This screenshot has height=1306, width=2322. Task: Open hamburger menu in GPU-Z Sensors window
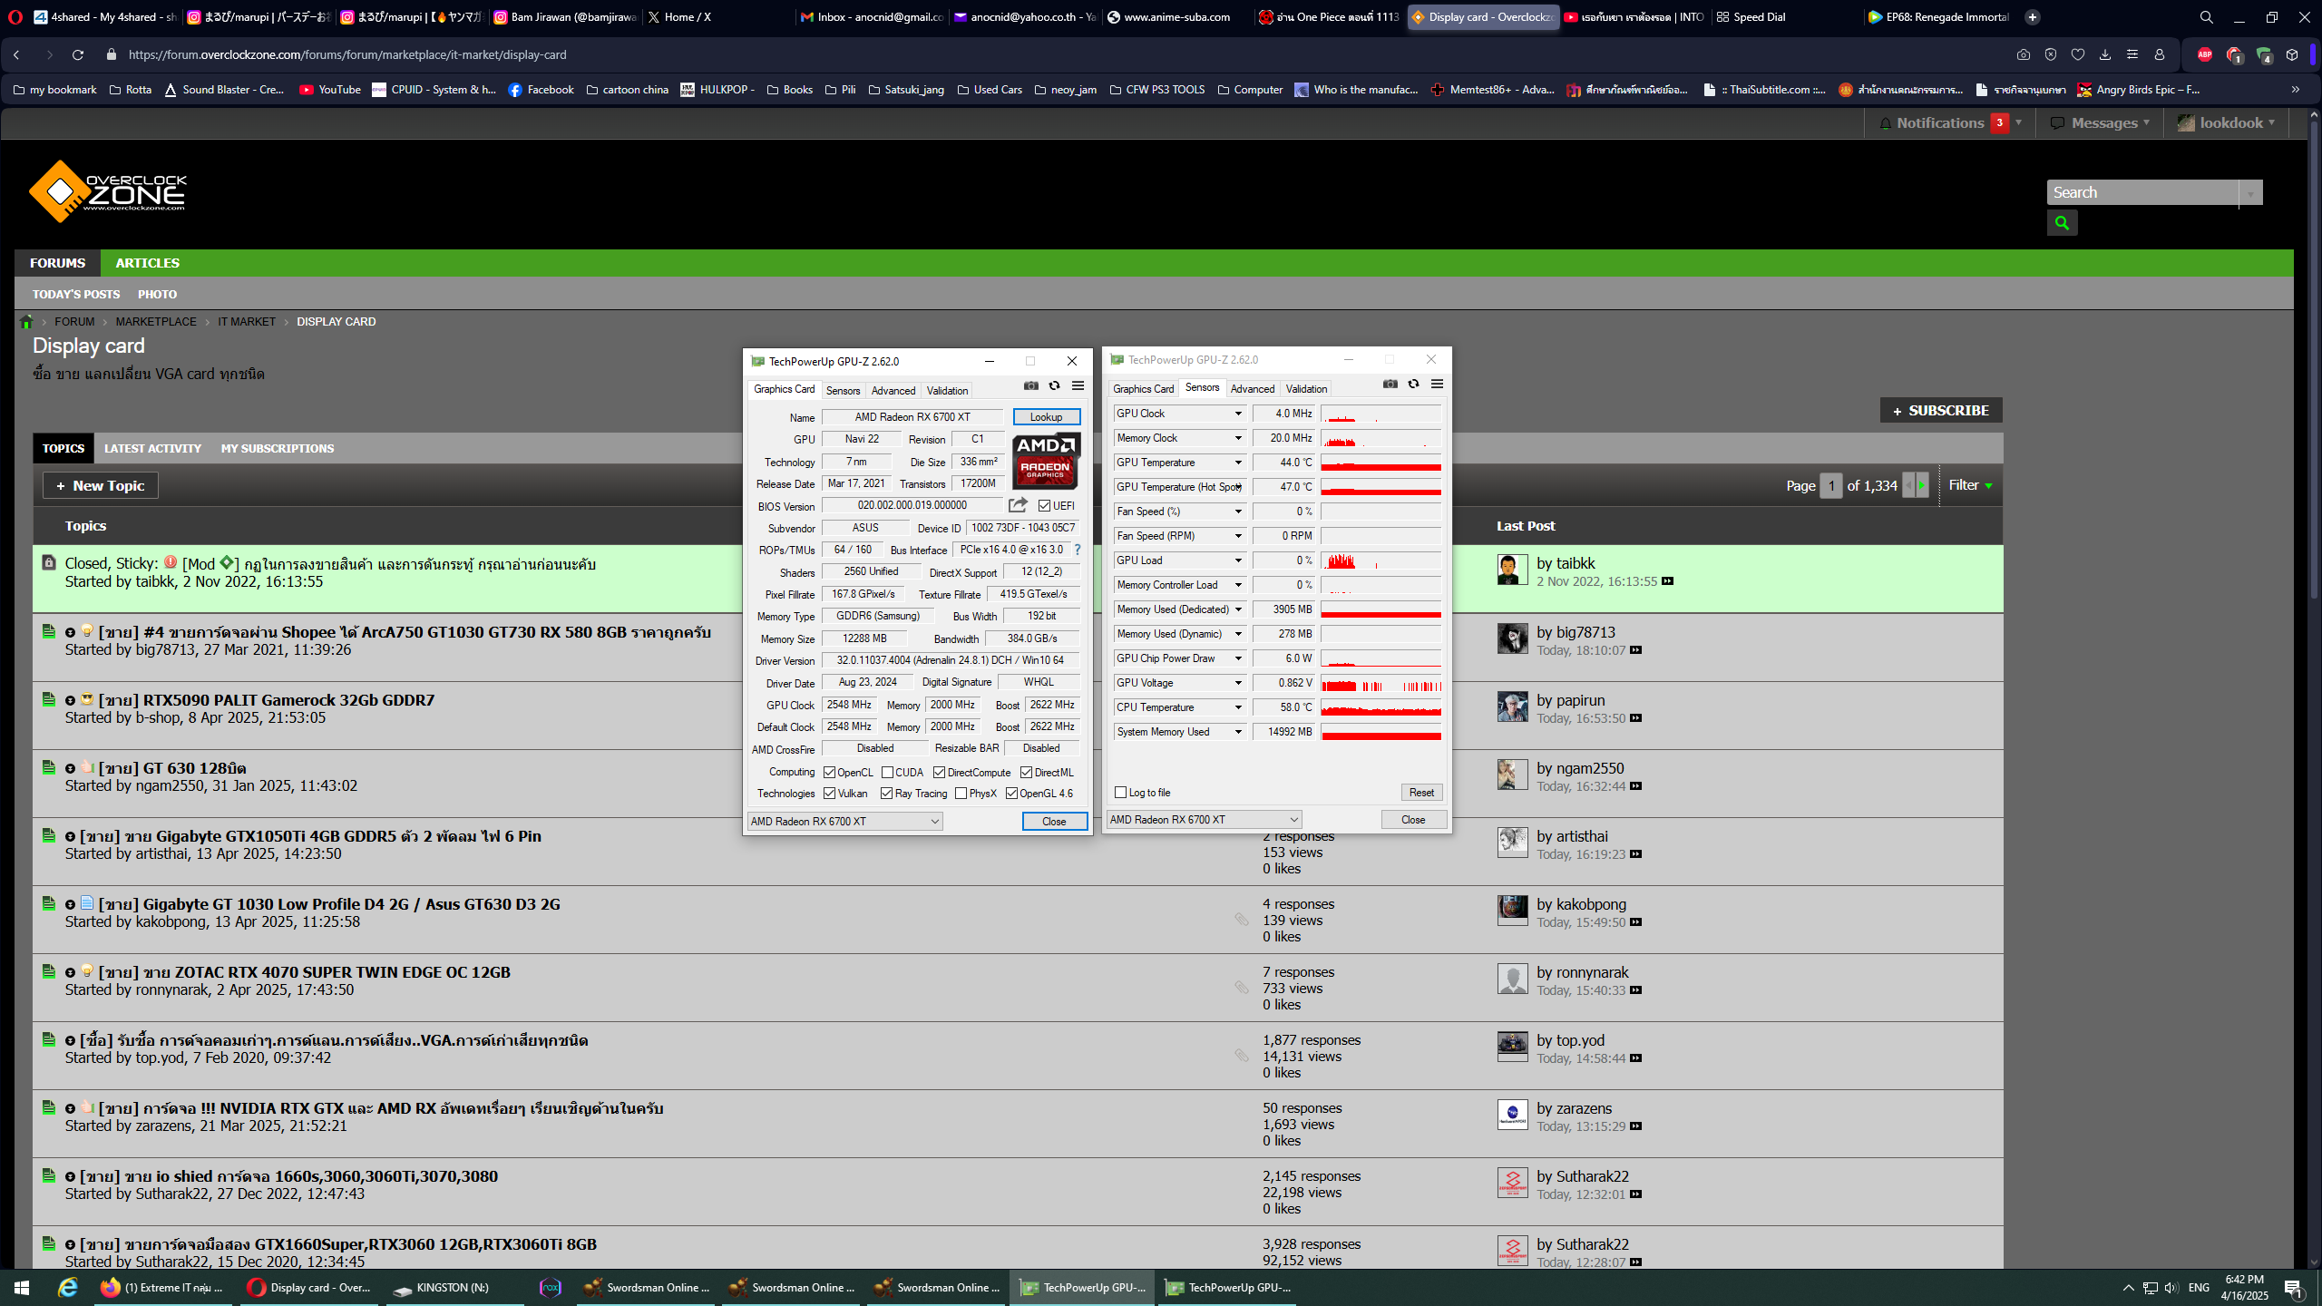[1437, 384]
